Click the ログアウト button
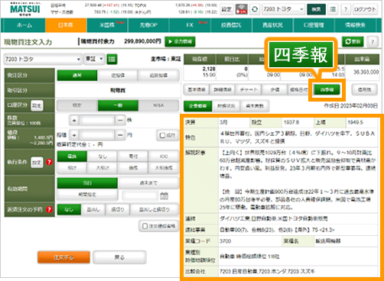The height and width of the screenshot is (281, 384). point(365,9)
